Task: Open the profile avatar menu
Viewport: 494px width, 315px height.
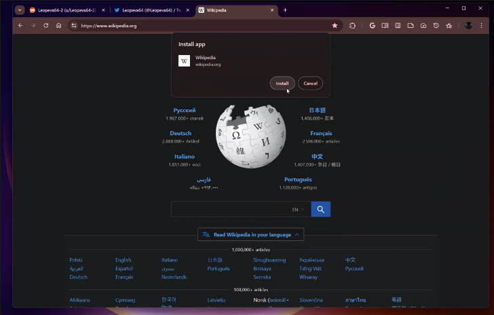Action: 468,26
